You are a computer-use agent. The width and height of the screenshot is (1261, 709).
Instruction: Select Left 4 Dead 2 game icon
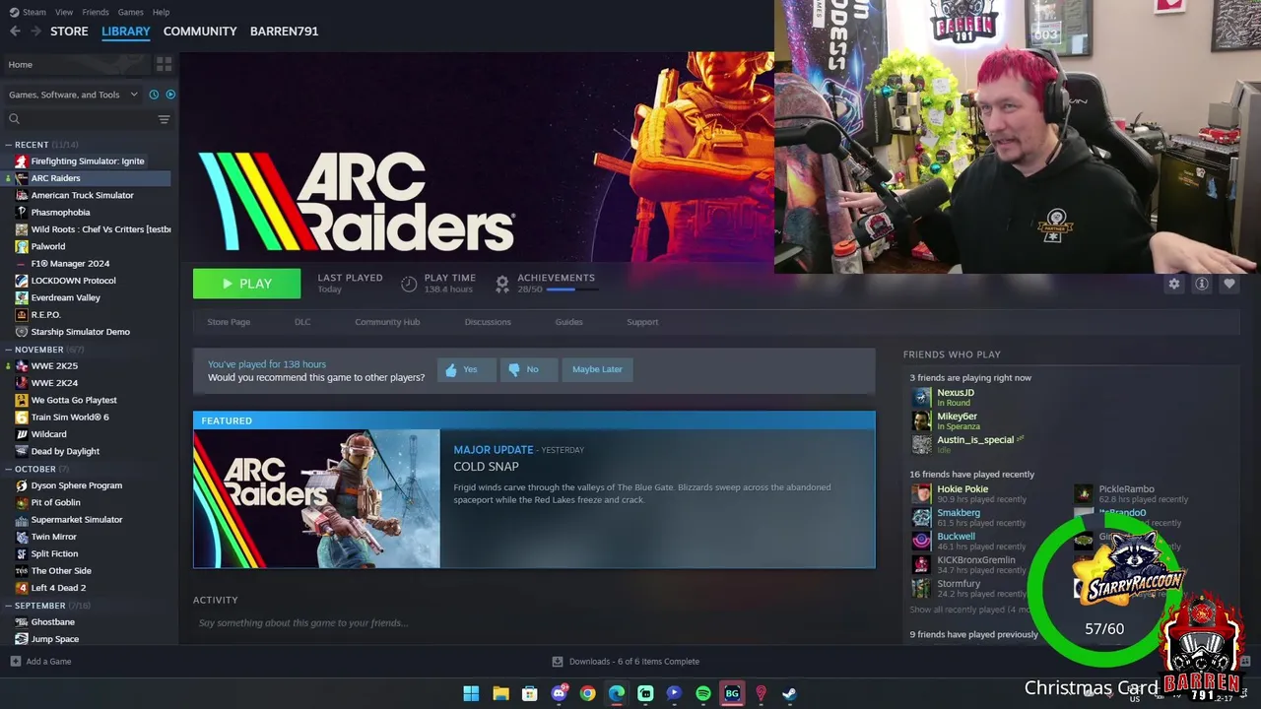point(22,588)
